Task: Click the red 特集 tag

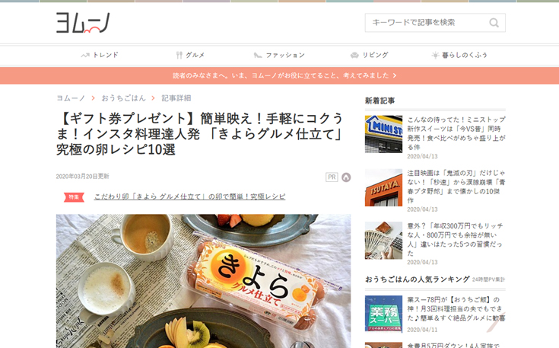Action: coord(74,197)
